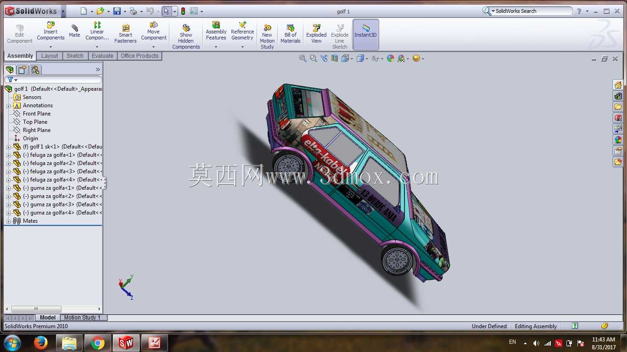Create a new document with the New icon
Viewport: 627px width, 352px height.
pos(84,11)
